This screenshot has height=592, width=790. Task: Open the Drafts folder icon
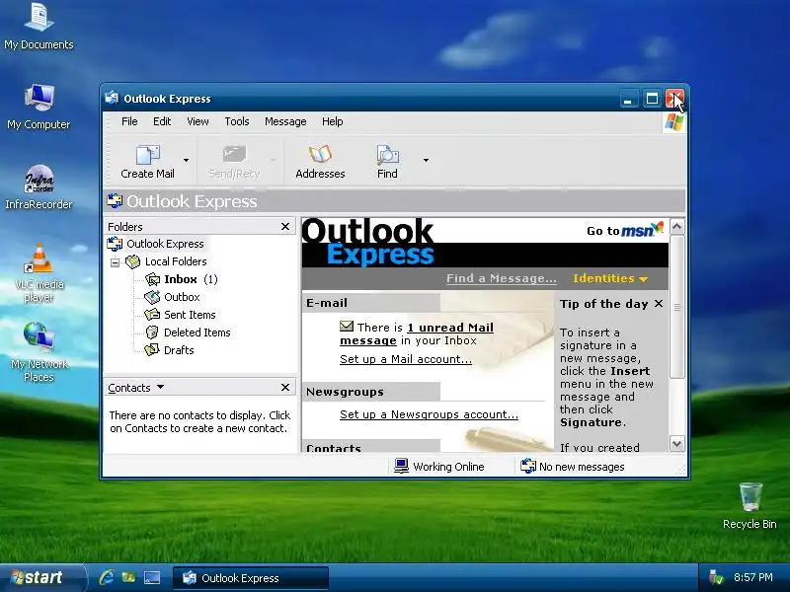click(152, 350)
